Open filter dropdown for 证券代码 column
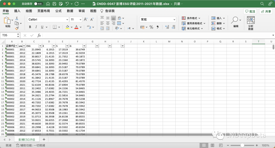Viewport: 275px width, 148px height. 16,46
